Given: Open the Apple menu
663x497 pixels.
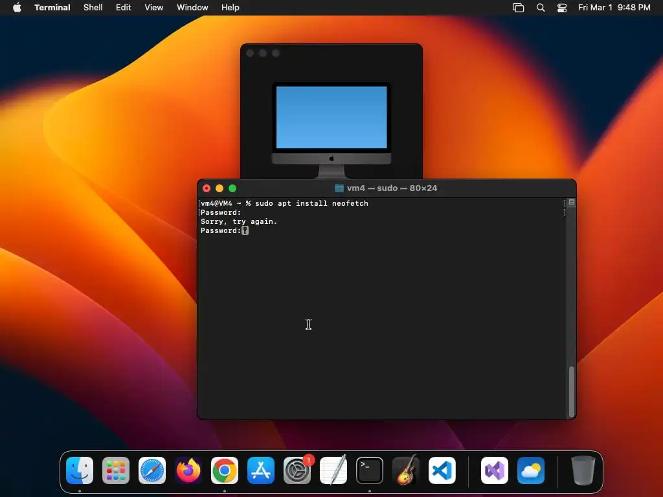Looking at the screenshot, I should (17, 7).
